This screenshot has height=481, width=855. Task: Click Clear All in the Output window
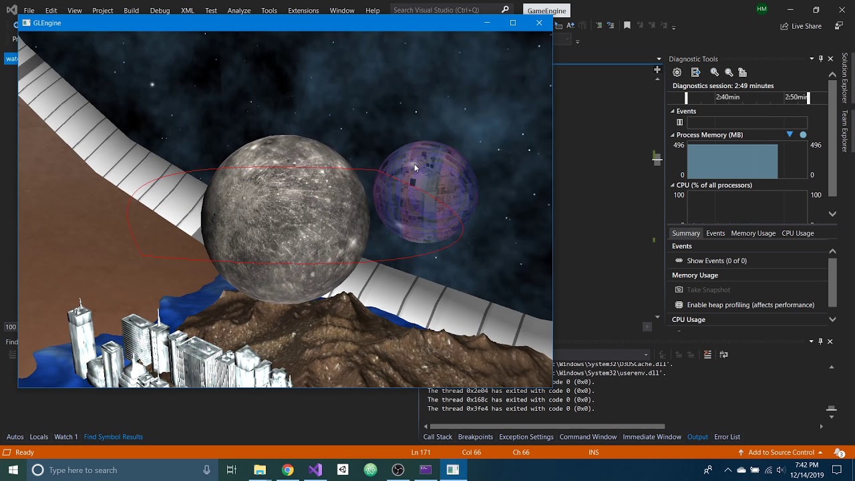(707, 355)
